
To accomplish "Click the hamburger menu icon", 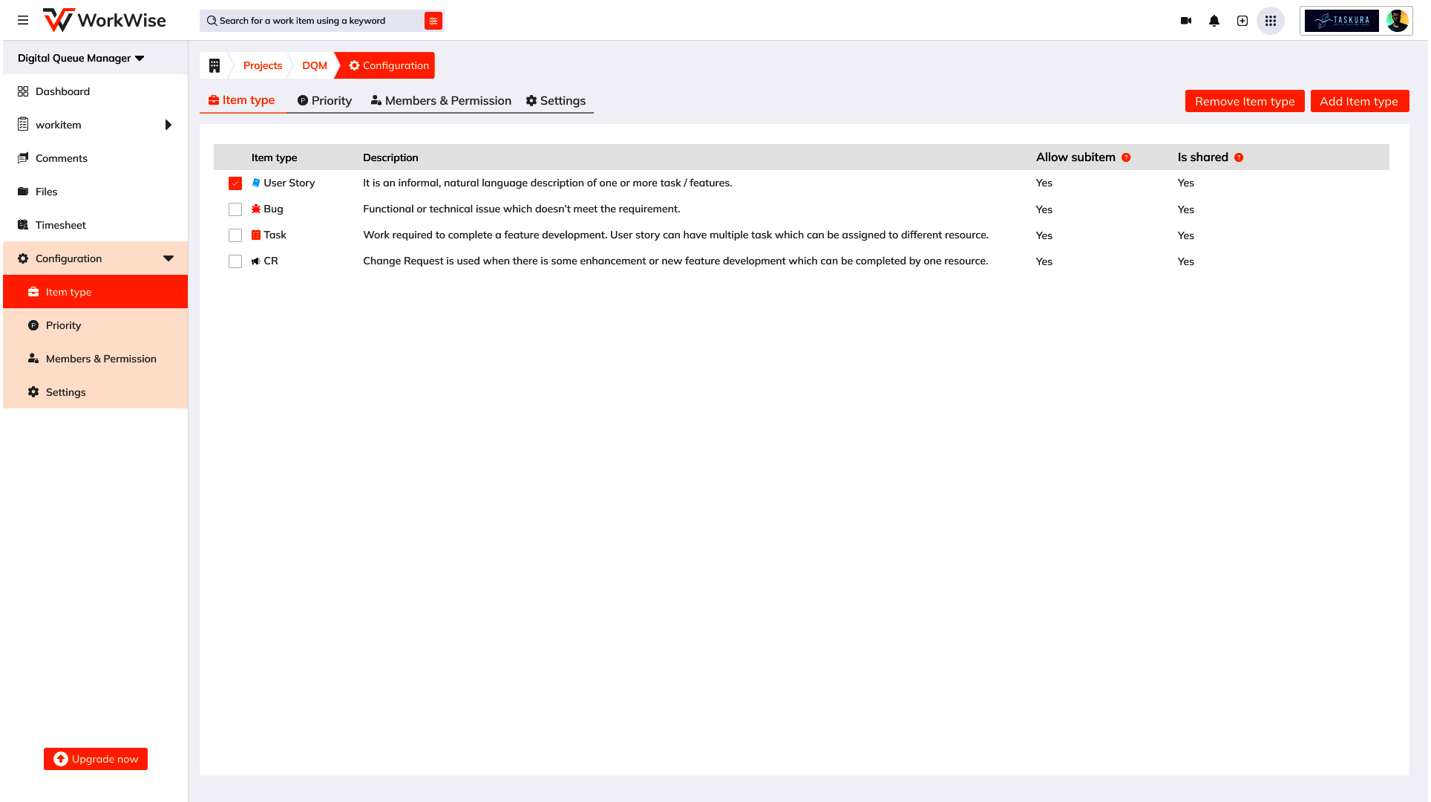I will click(x=23, y=20).
